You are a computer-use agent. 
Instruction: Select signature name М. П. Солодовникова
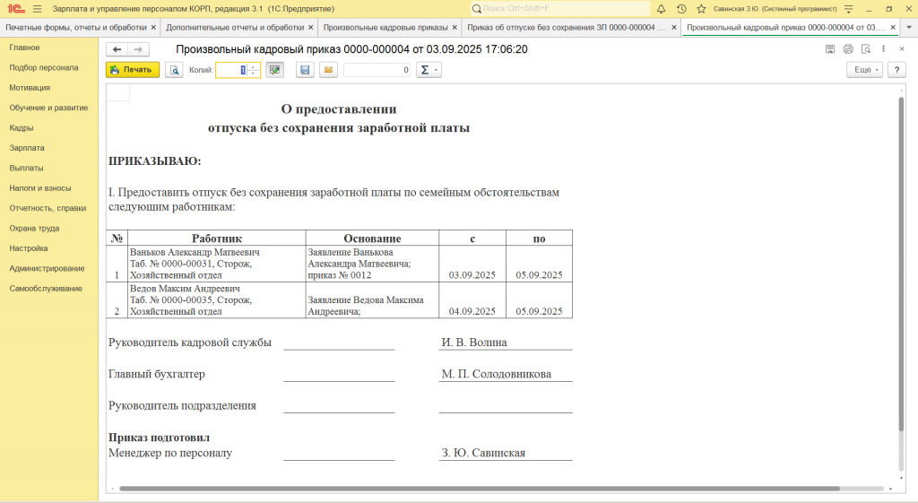coord(497,374)
